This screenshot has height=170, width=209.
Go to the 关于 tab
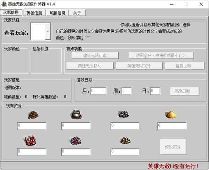[77, 13]
